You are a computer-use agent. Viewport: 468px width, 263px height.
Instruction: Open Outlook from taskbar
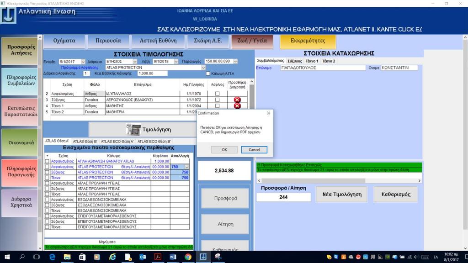(143, 257)
